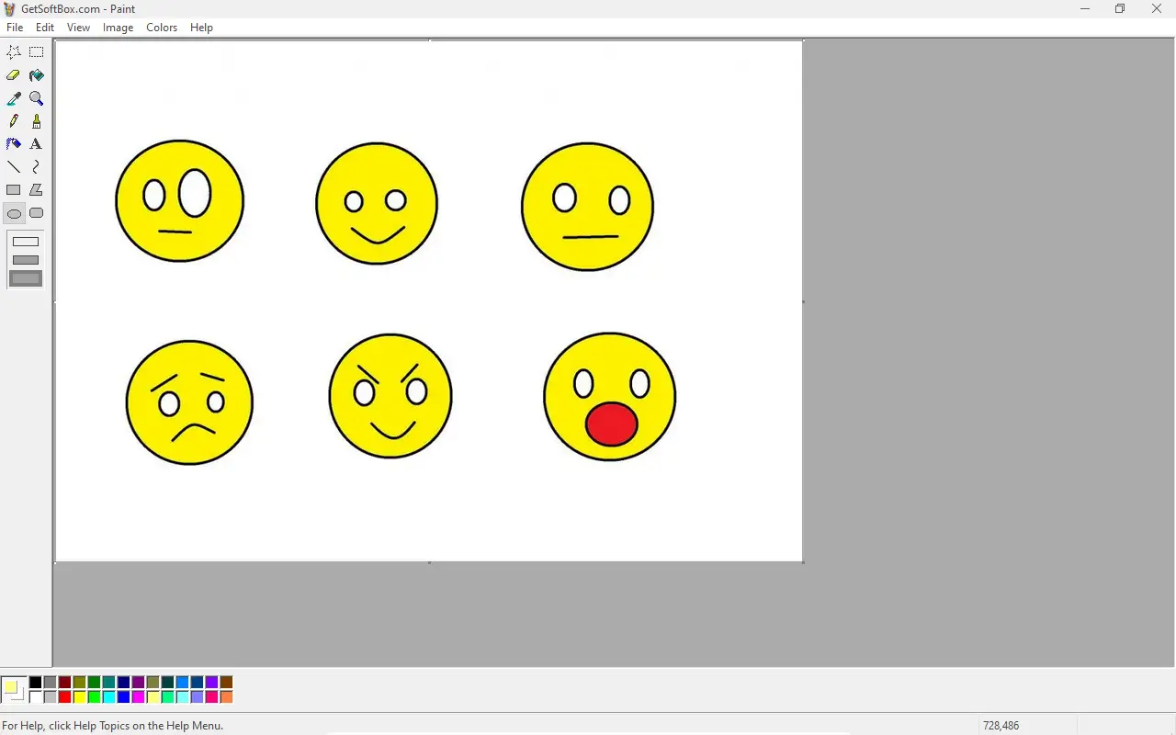
Task: Open the Help menu
Action: (201, 28)
